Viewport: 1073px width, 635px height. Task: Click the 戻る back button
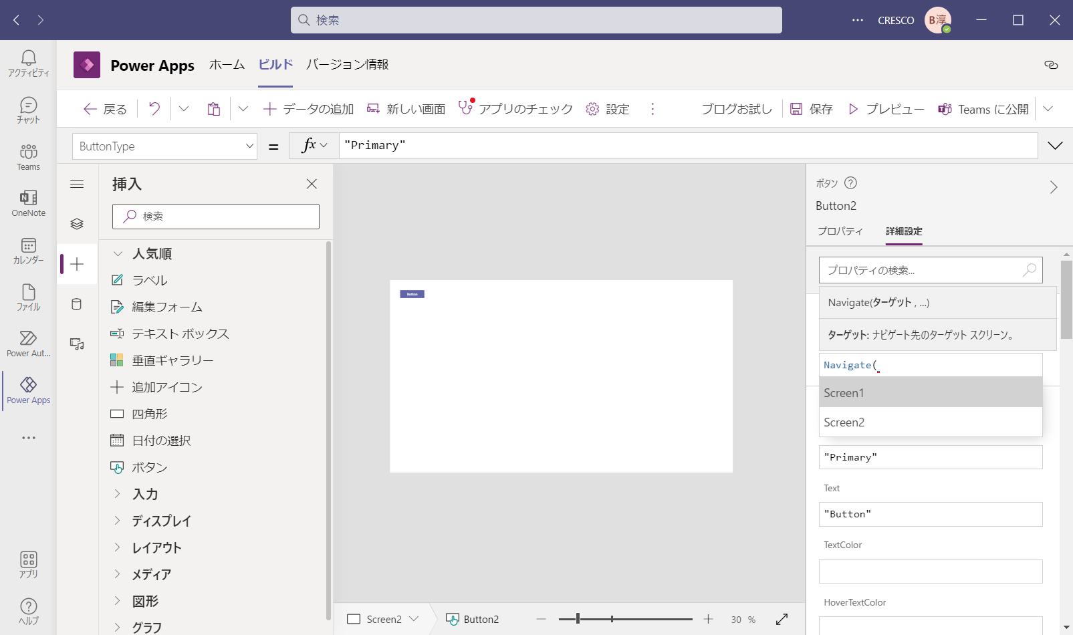(x=105, y=109)
